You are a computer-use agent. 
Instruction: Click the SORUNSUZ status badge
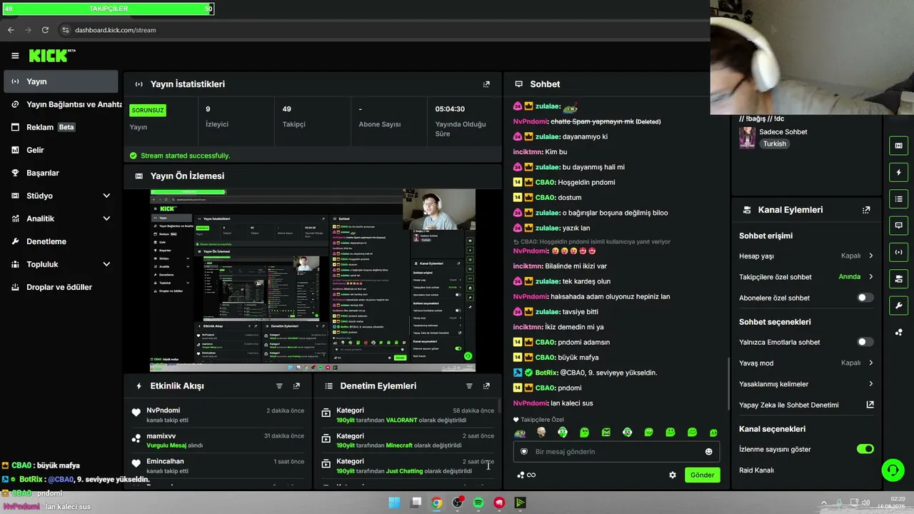tap(148, 111)
